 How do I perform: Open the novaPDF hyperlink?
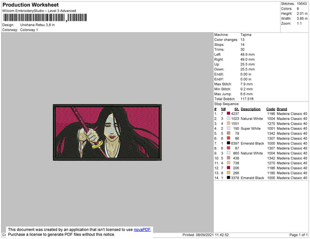(142, 230)
